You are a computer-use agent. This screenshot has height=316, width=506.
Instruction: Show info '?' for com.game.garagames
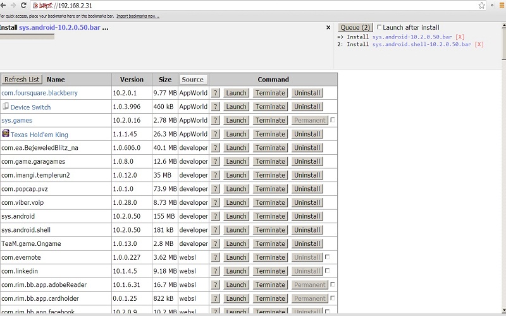pos(215,162)
